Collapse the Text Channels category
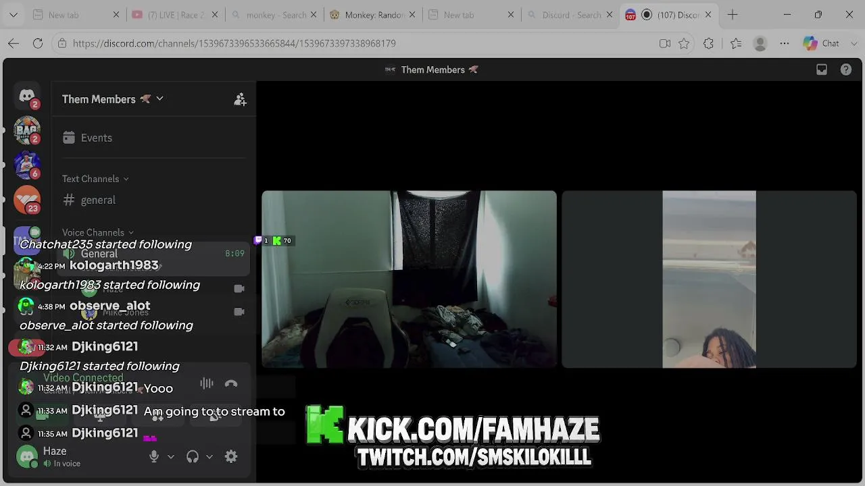The image size is (865, 486). pos(95,179)
